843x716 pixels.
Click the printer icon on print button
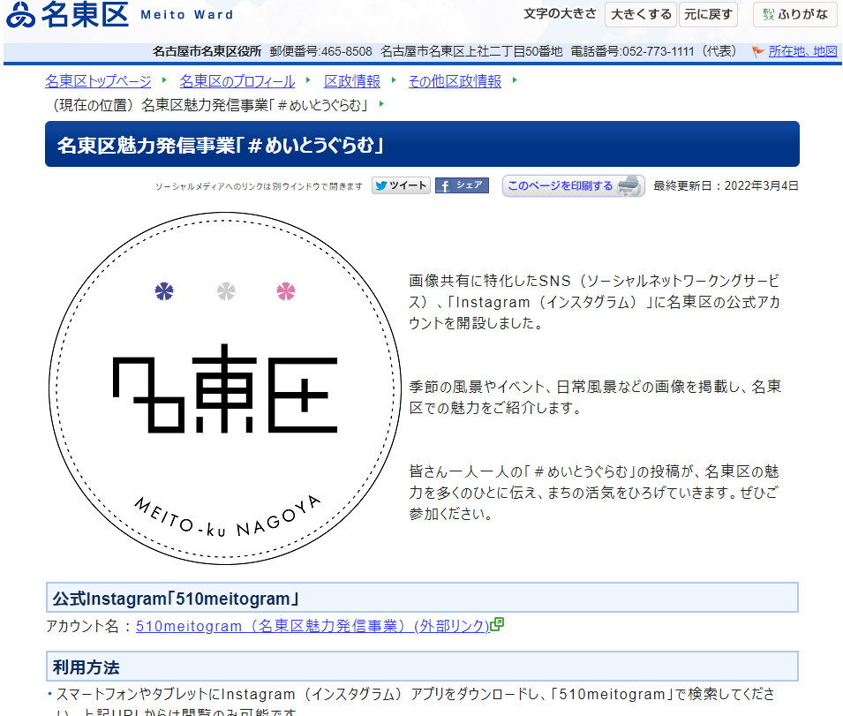pos(628,186)
